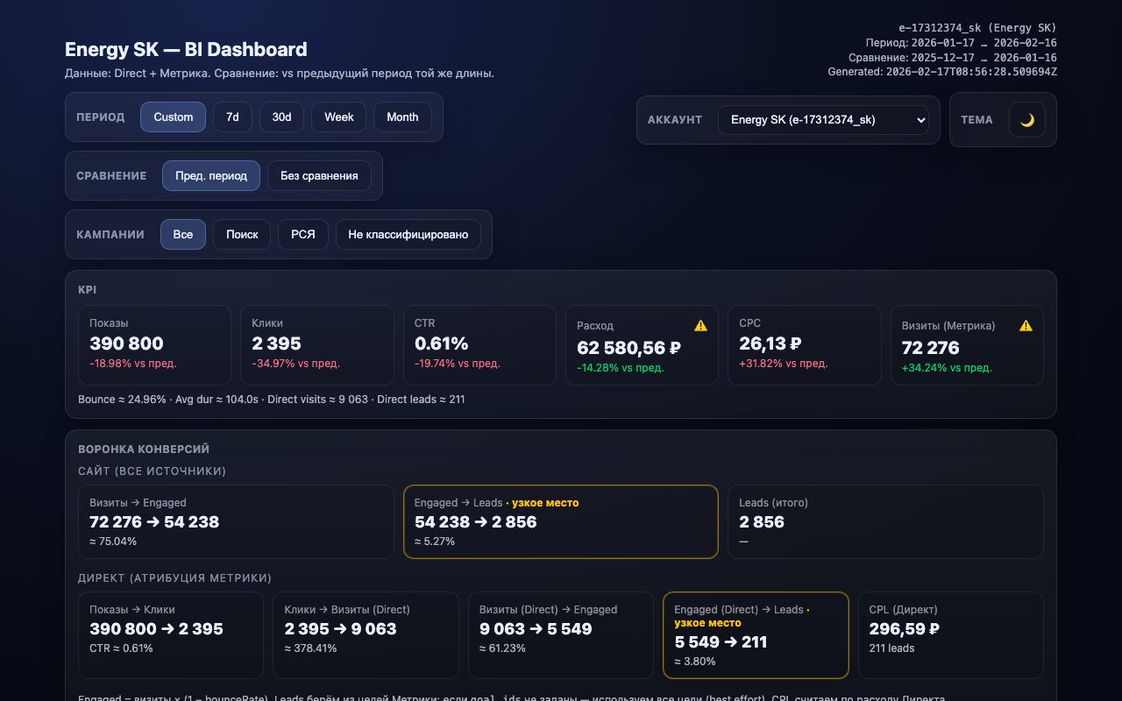Image resolution: width=1122 pixels, height=701 pixels.
Task: Filter campaigns by Поиск
Action: coord(242,234)
